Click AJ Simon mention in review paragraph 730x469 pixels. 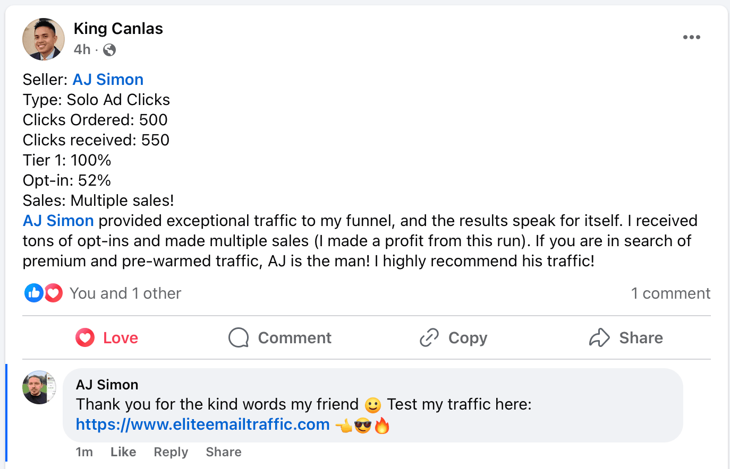(x=58, y=221)
